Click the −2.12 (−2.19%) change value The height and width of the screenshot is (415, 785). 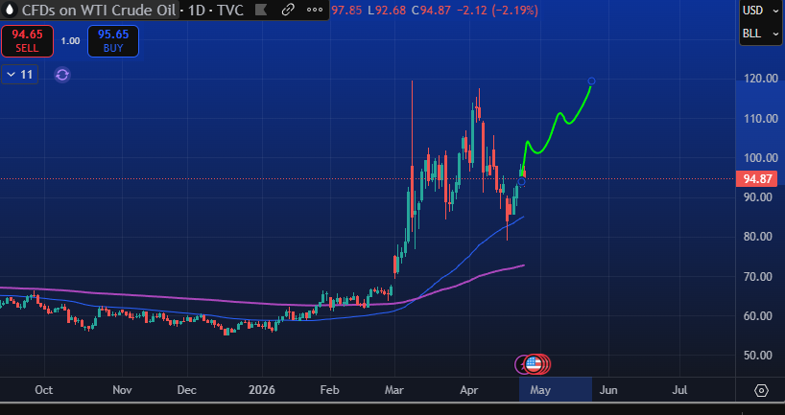pyautogui.click(x=496, y=11)
